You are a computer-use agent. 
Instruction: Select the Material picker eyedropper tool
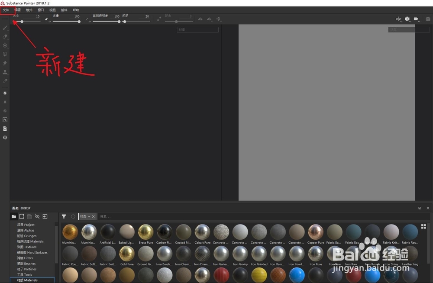pyautogui.click(x=5, y=81)
